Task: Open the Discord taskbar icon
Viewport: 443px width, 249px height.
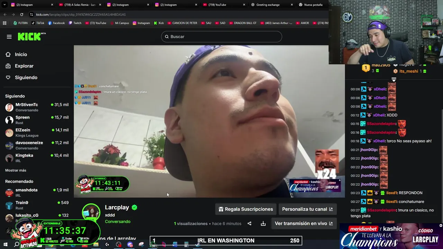Action: pyautogui.click(x=130, y=245)
